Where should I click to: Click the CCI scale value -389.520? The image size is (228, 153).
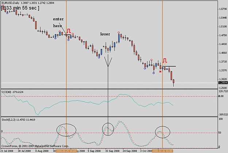(x=223, y=115)
